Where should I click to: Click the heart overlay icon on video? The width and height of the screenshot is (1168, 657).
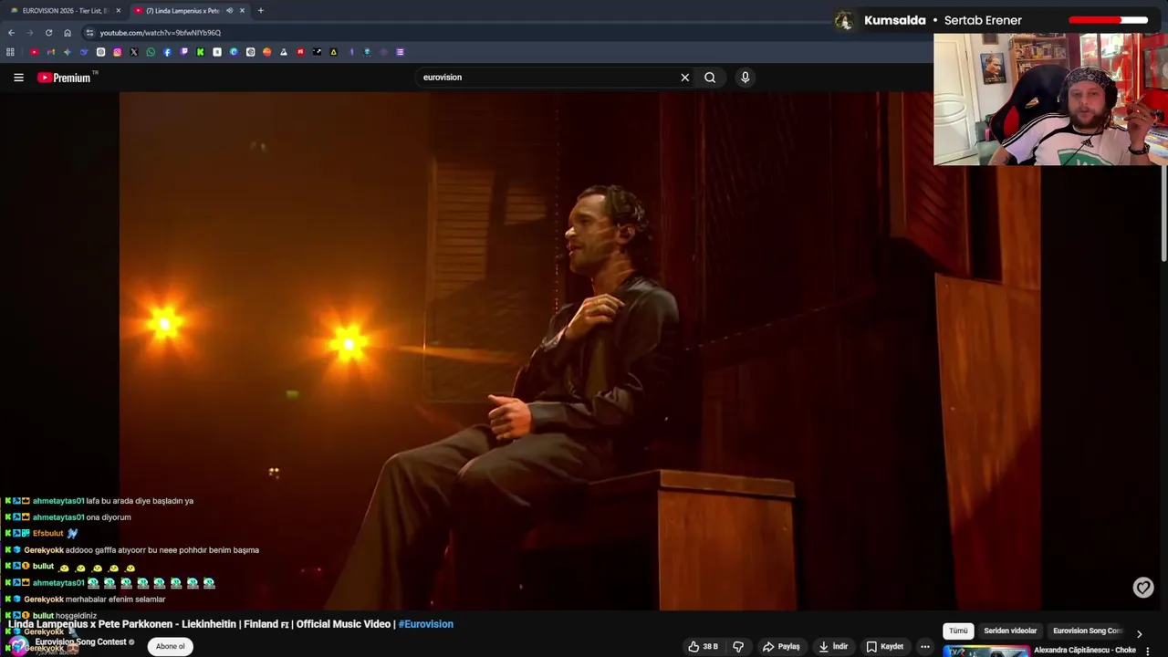click(1143, 588)
